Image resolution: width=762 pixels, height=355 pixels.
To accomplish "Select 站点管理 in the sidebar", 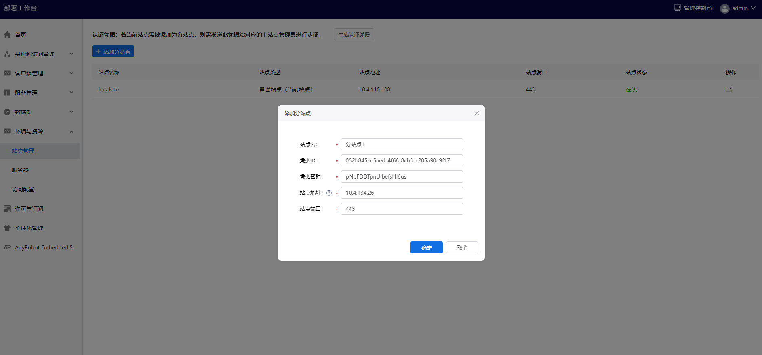I will click(40, 151).
